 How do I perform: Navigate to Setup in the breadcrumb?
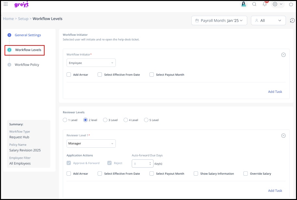click(x=23, y=19)
